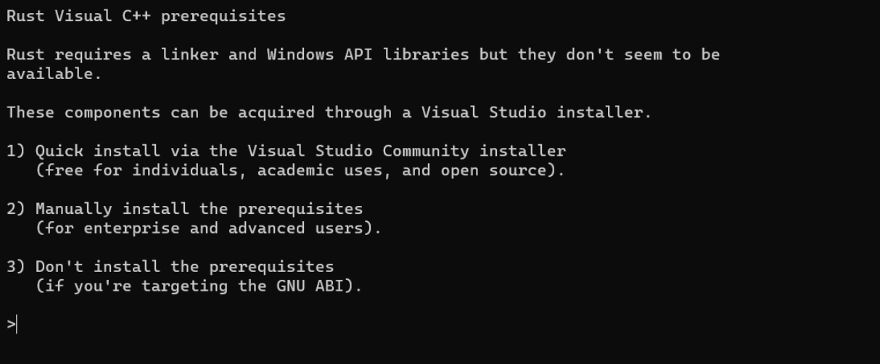Image resolution: width=880 pixels, height=364 pixels.
Task: Click the "Visual Studio installer." phrase
Action: click(537, 112)
